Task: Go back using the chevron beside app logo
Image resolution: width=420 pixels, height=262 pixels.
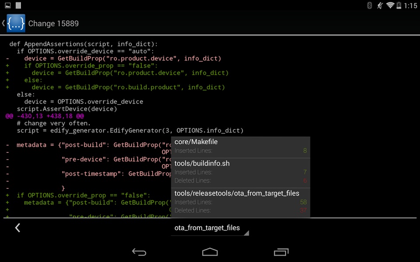Action: (3, 23)
